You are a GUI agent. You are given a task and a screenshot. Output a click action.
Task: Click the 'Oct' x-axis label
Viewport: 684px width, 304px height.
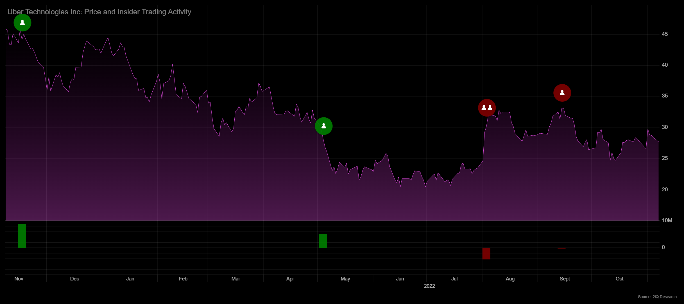(619, 279)
